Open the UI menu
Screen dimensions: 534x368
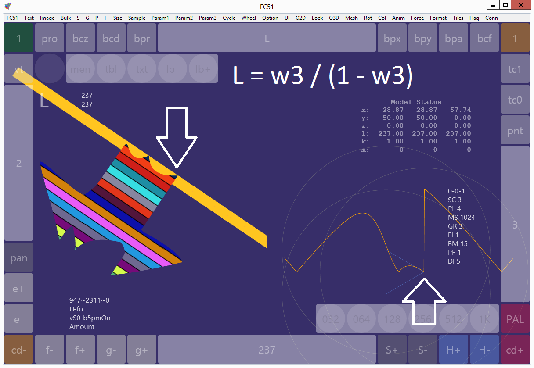click(287, 18)
